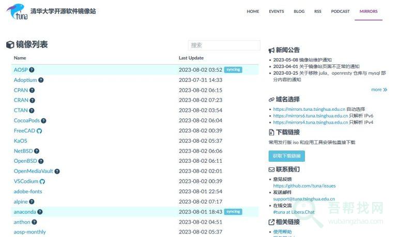Open the GitHub icon next to FreeCAD
Viewport: 397px width, 237px height.
[x=39, y=131]
